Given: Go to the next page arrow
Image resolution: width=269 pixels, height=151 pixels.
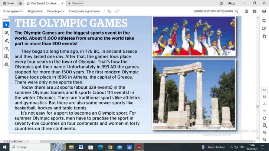Looking at the screenshot, I should tap(265, 111).
